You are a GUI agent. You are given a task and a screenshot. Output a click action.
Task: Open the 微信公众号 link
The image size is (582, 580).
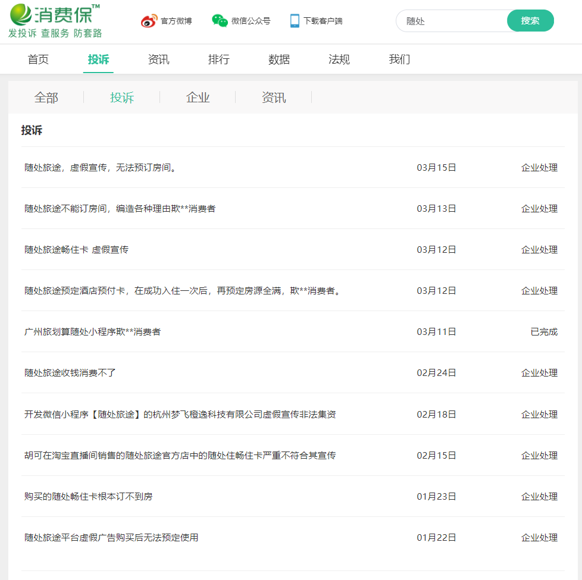[251, 21]
